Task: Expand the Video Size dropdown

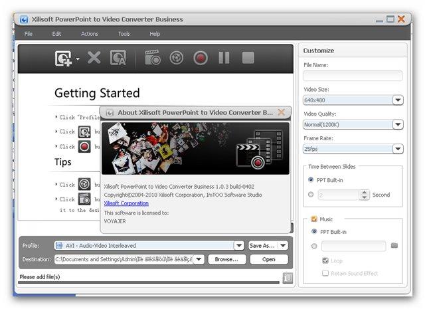Action: click(398, 100)
